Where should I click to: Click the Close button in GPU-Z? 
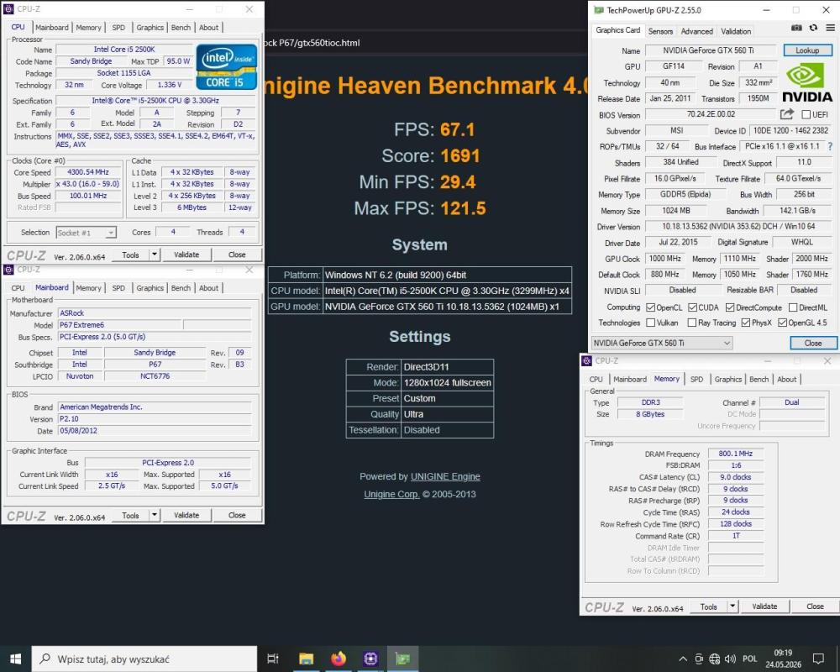pyautogui.click(x=812, y=343)
